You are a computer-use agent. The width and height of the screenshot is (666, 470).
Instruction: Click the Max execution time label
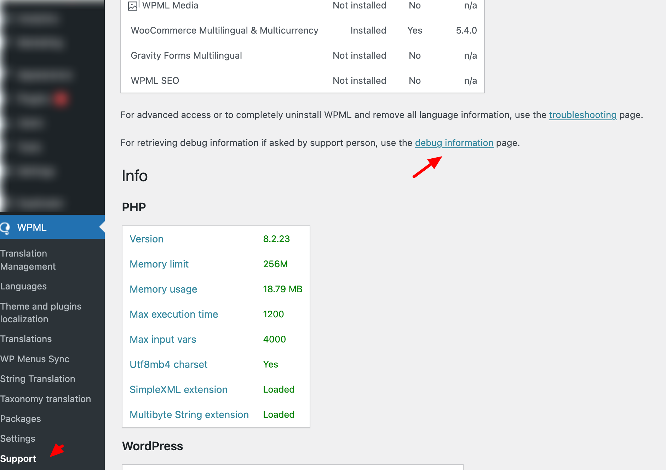pyautogui.click(x=174, y=314)
